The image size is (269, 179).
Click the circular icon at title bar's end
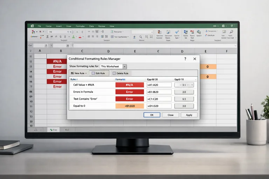coord(232,26)
